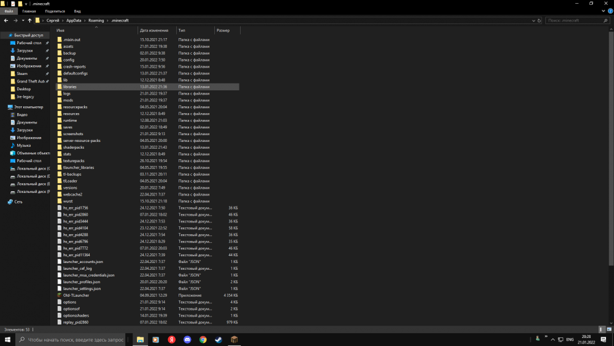Viewport: 614px width, 346px height.
Task: Go up one folder level
Action: (29, 20)
